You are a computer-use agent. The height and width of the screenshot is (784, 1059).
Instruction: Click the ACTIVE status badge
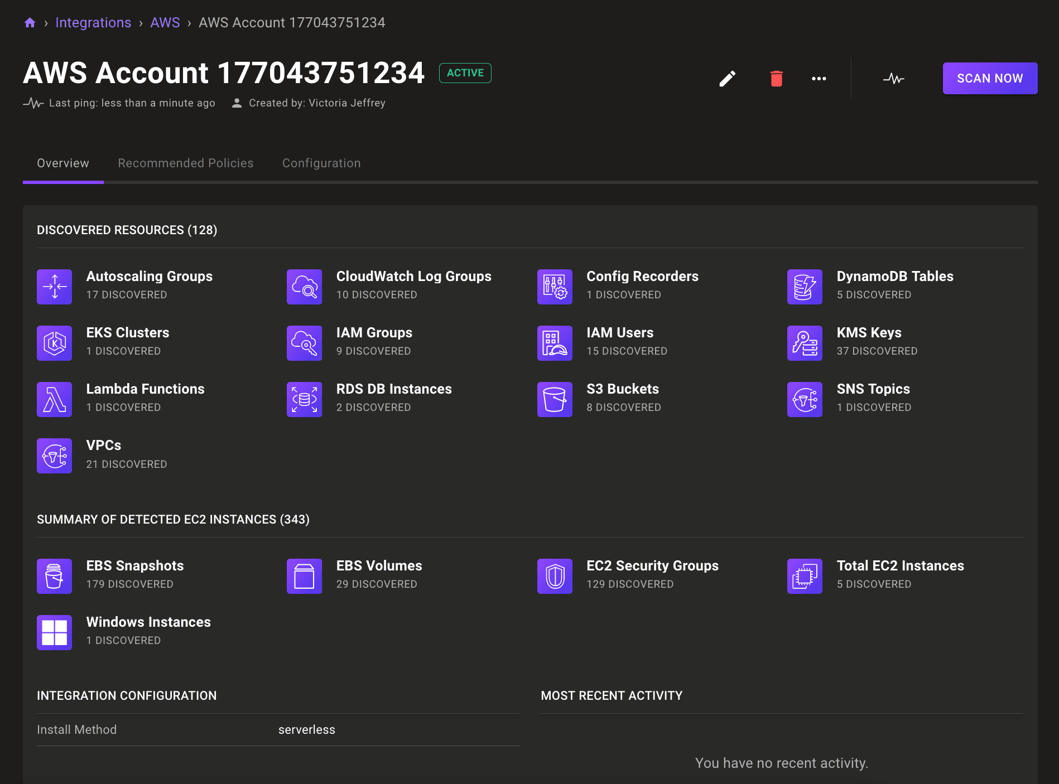(x=465, y=72)
